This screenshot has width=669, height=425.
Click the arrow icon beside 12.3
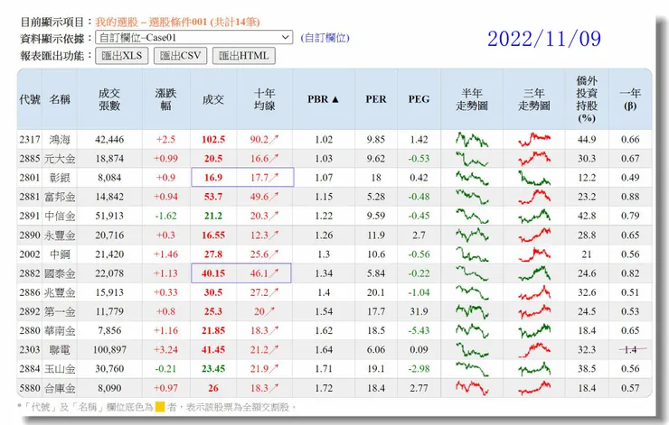tap(274, 235)
